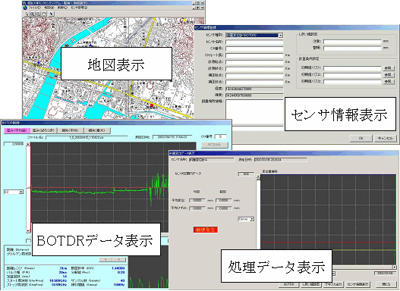Open the 地図 menu in map window
This screenshot has width=400, height=291.
[49, 8]
